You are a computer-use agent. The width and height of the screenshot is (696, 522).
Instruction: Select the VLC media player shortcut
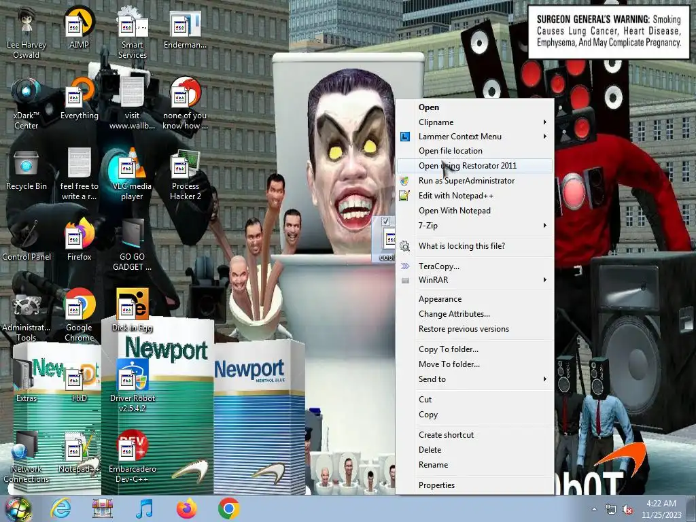point(133,175)
